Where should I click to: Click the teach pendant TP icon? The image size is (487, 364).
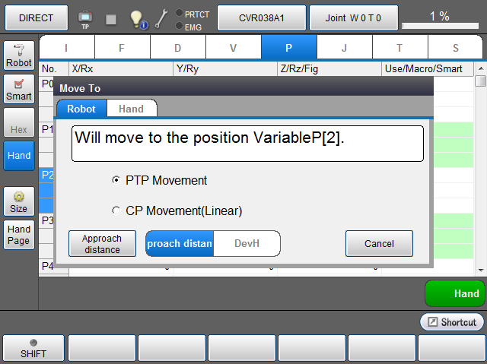tap(84, 17)
